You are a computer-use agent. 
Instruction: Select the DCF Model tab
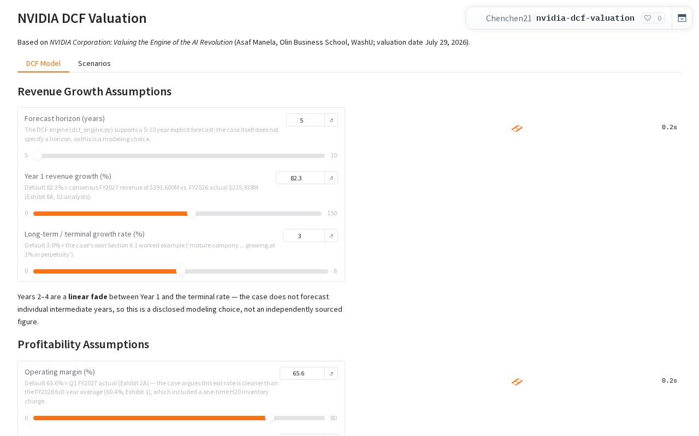click(x=43, y=63)
